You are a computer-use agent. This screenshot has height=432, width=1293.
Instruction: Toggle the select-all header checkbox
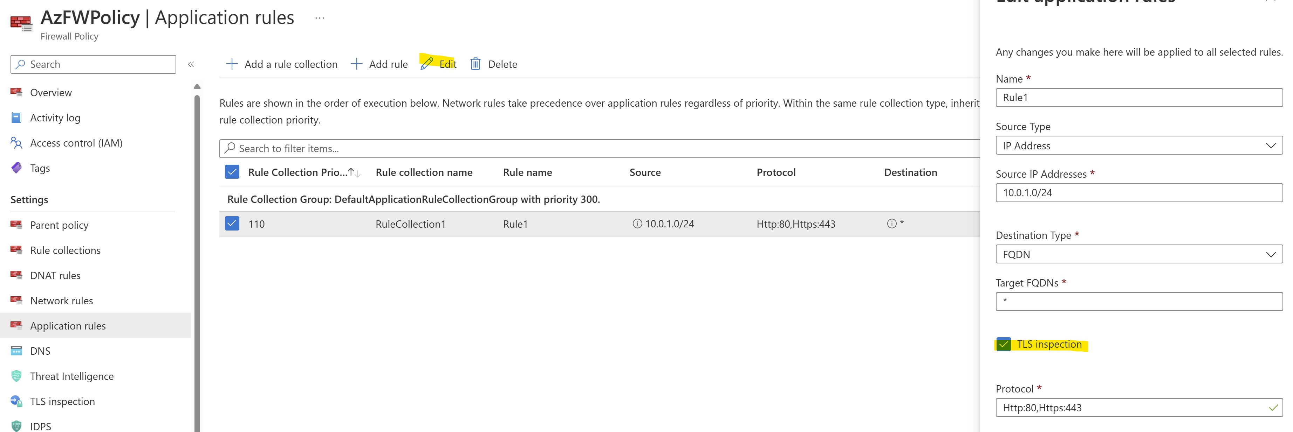232,172
